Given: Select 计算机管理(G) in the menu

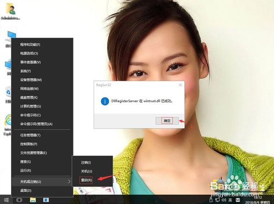Looking at the screenshot, I should click(42, 106).
